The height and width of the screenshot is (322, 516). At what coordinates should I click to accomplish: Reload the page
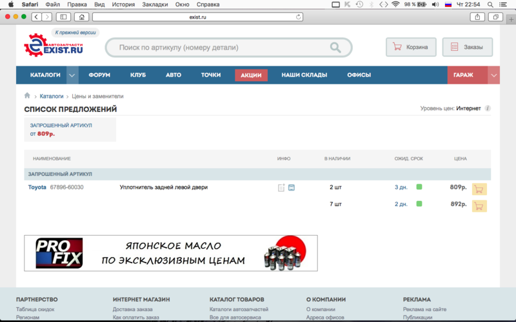click(x=298, y=17)
